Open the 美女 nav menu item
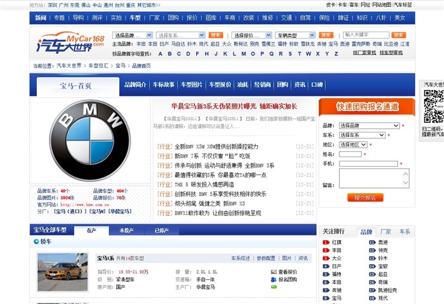Image resolution: width=444 pixels, height=304 pixels. (400, 18)
